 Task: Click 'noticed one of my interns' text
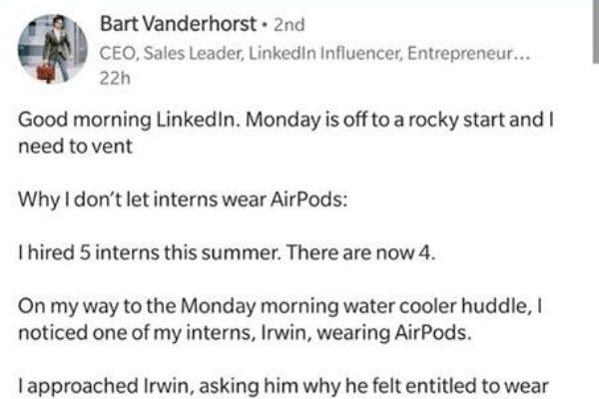click(137, 333)
